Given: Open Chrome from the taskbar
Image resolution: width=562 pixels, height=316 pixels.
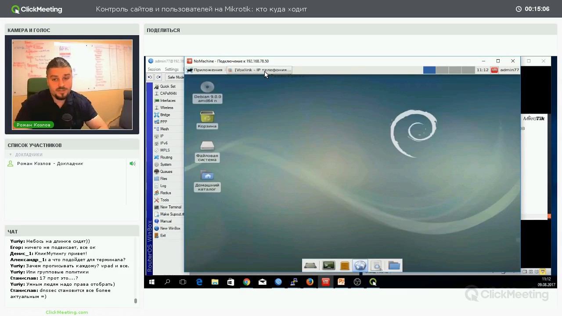Looking at the screenshot, I should tap(246, 282).
